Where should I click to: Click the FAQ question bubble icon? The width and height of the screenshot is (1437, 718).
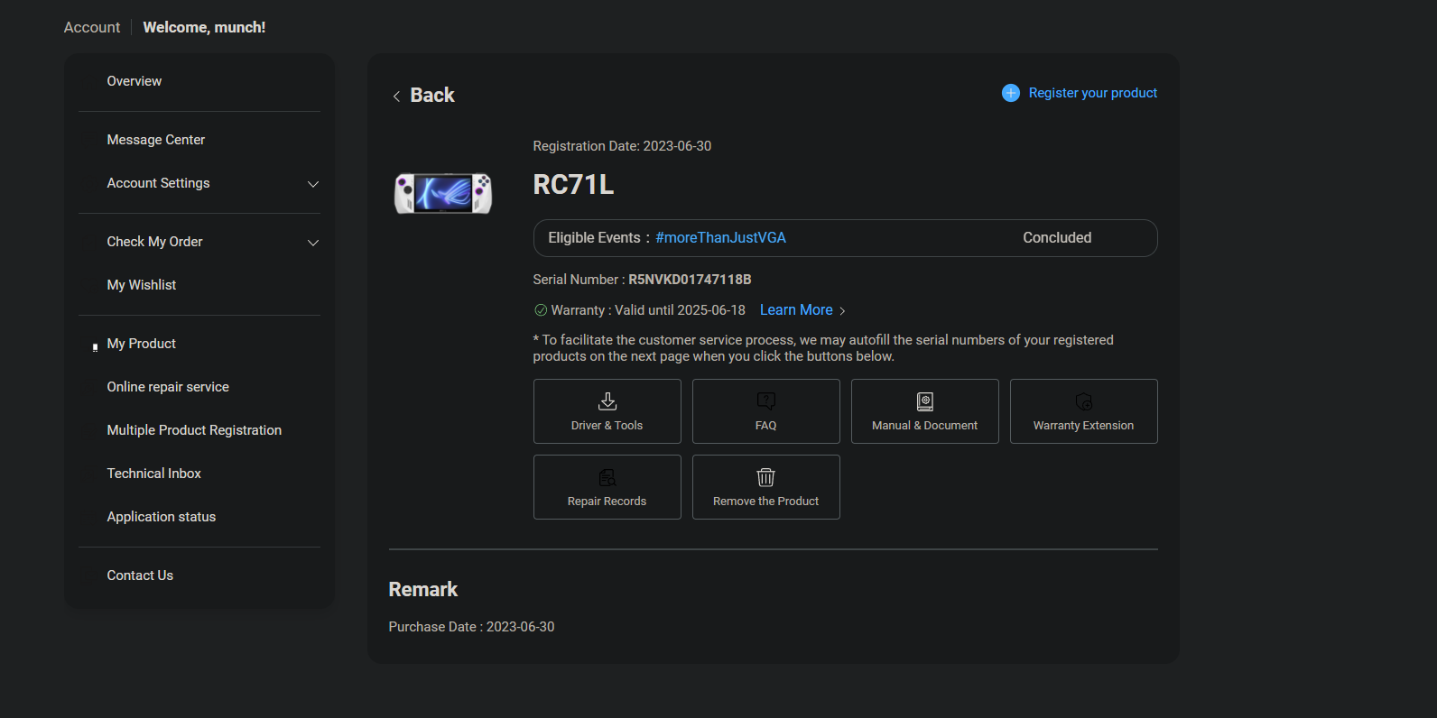766,400
